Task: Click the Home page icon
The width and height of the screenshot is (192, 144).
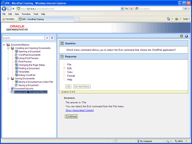Action: click(x=169, y=19)
